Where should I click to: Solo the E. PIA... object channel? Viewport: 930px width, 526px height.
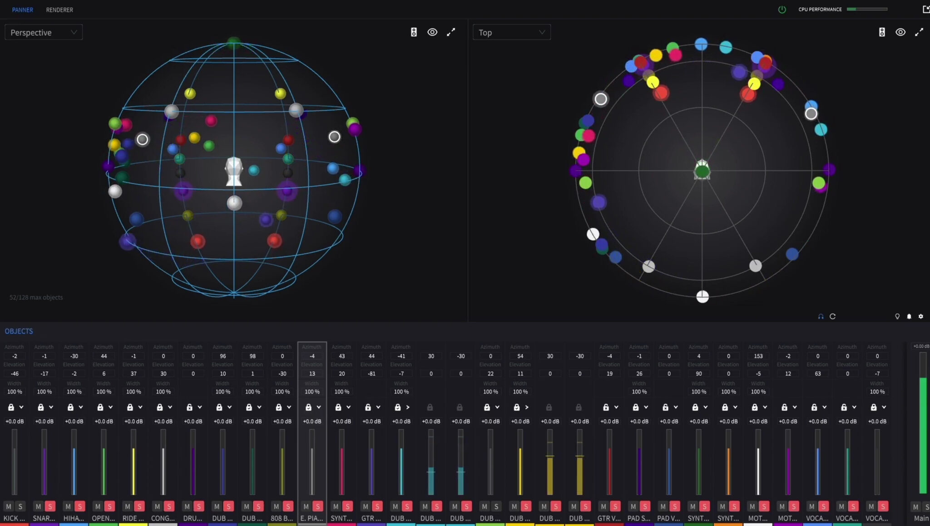318,506
